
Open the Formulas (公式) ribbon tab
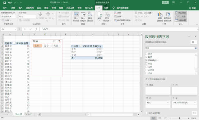39,8
